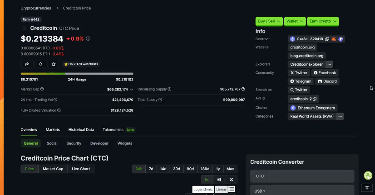Select the 14d chart range
Image resolution: width=375 pixels, height=195 pixels.
coord(163,169)
